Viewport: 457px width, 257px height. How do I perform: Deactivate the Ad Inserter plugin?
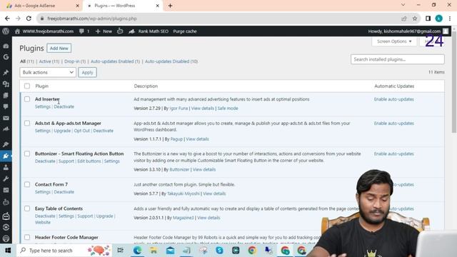[x=64, y=106]
